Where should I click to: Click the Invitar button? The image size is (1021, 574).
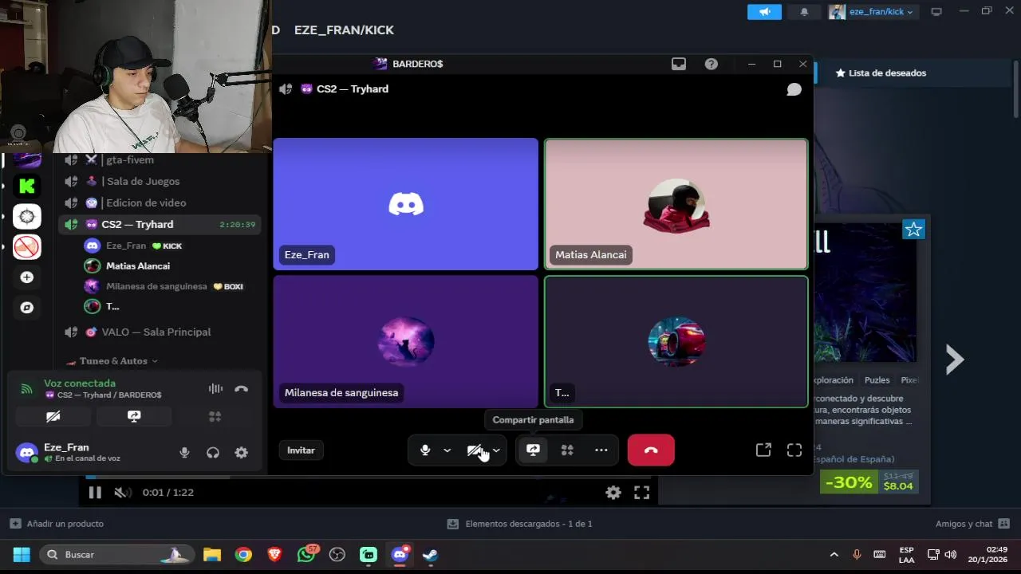coord(301,450)
